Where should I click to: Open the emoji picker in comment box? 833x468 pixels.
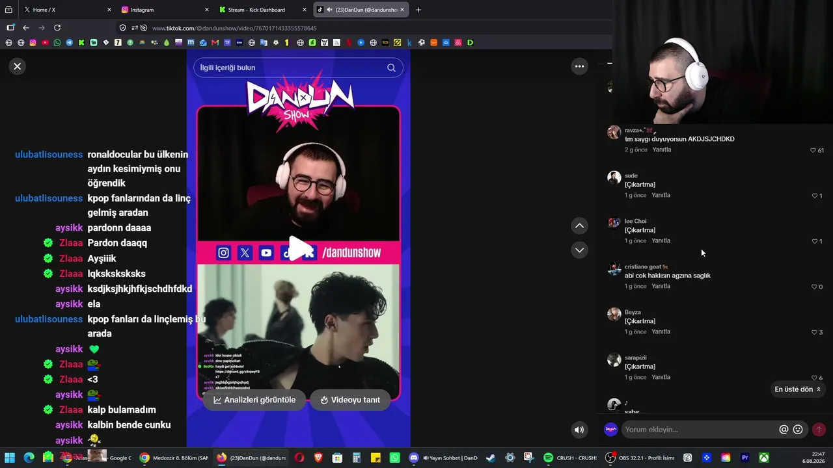click(798, 430)
